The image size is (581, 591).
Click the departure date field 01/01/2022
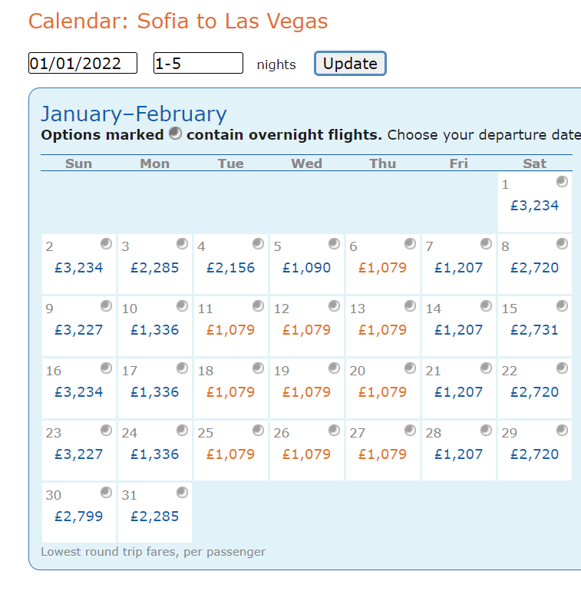pyautogui.click(x=83, y=63)
